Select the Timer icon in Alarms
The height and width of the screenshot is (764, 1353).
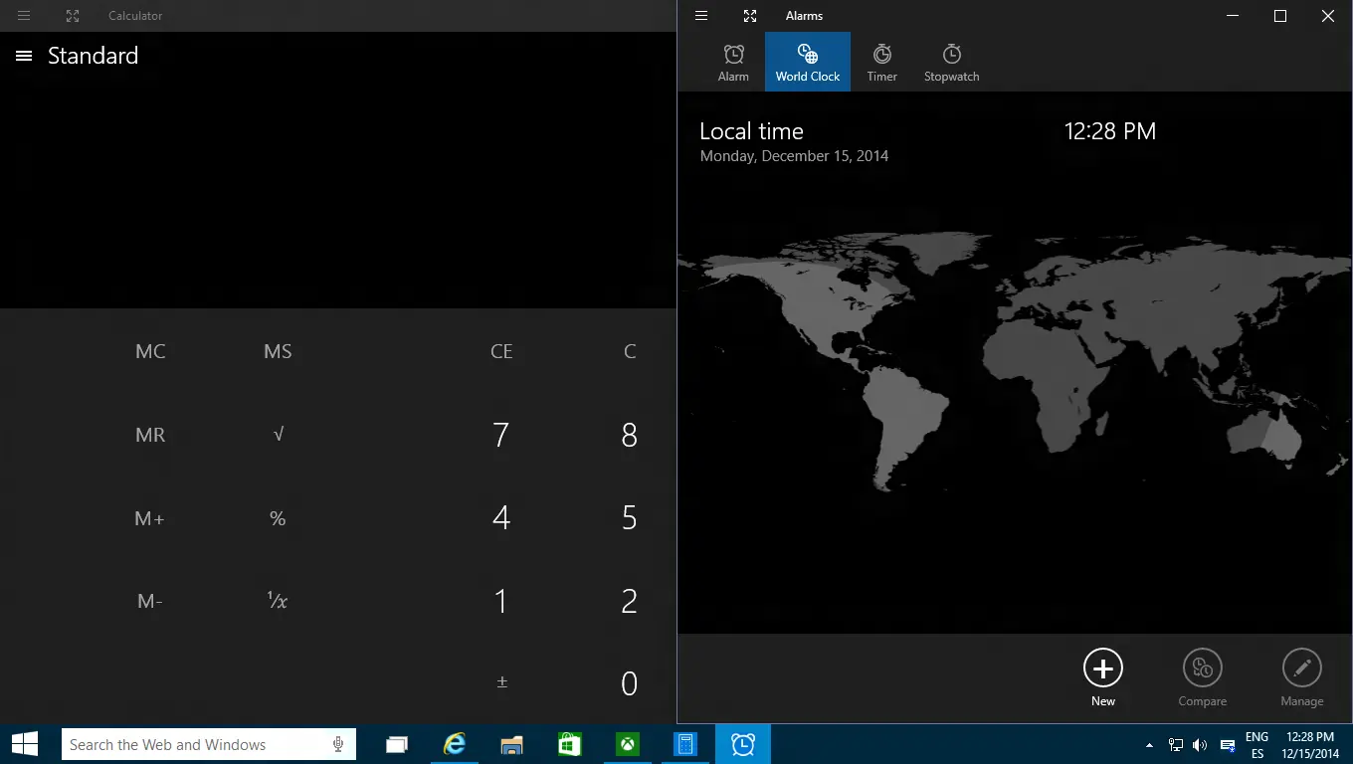pos(881,61)
